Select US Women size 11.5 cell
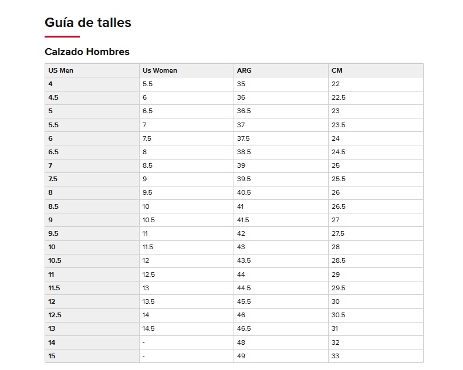Image resolution: width=463 pixels, height=370 pixels. (147, 247)
